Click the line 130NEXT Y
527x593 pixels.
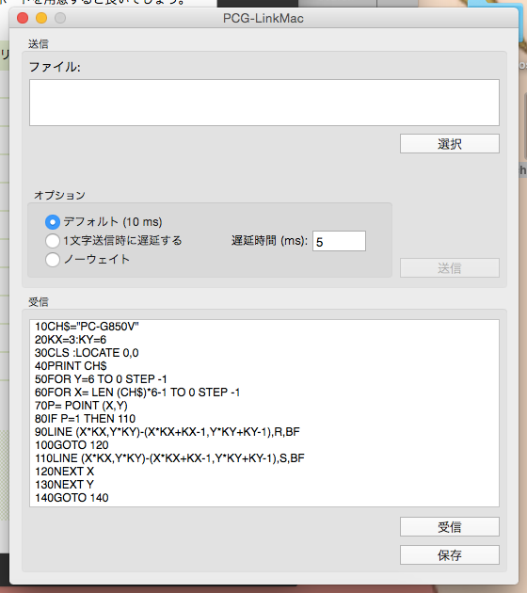pos(65,485)
